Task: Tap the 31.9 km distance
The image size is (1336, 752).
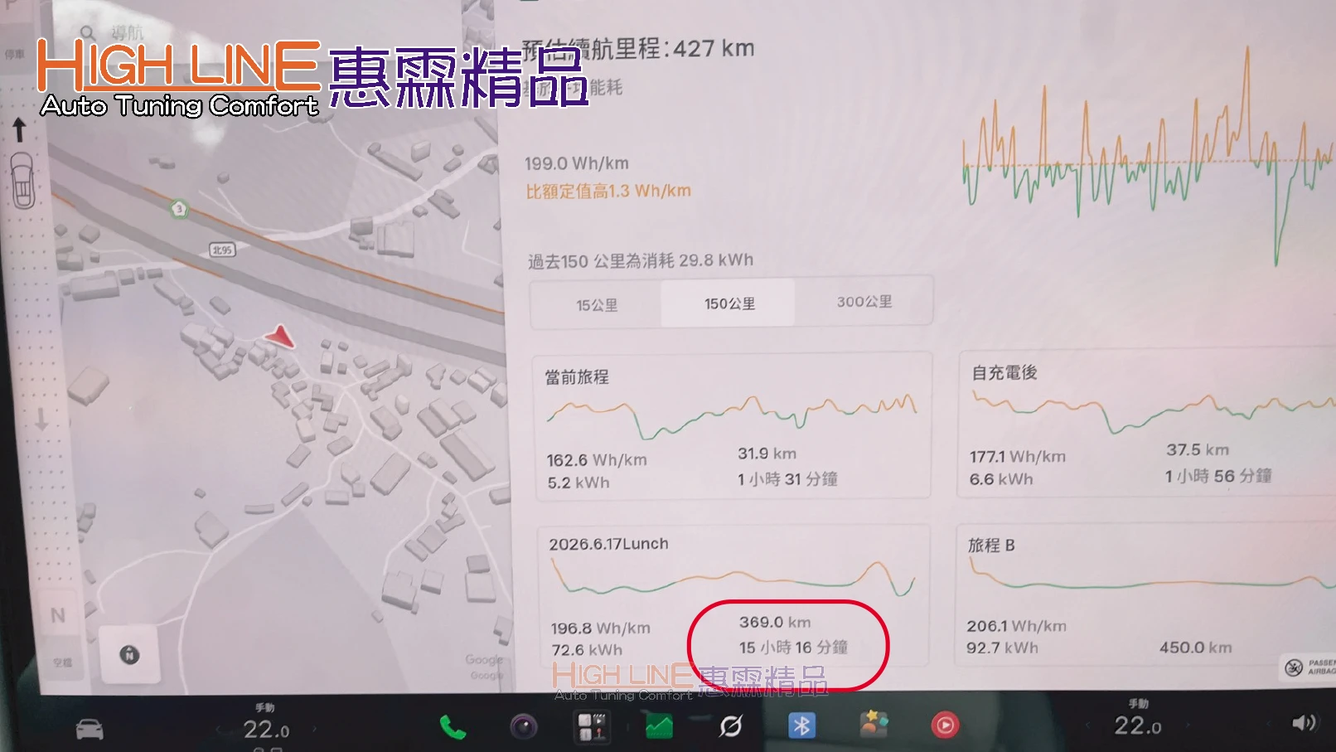Action: (767, 454)
